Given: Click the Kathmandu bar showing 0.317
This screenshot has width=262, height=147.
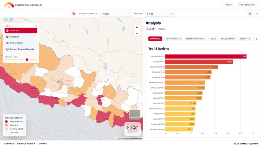Looking at the screenshot, I should [185, 83].
